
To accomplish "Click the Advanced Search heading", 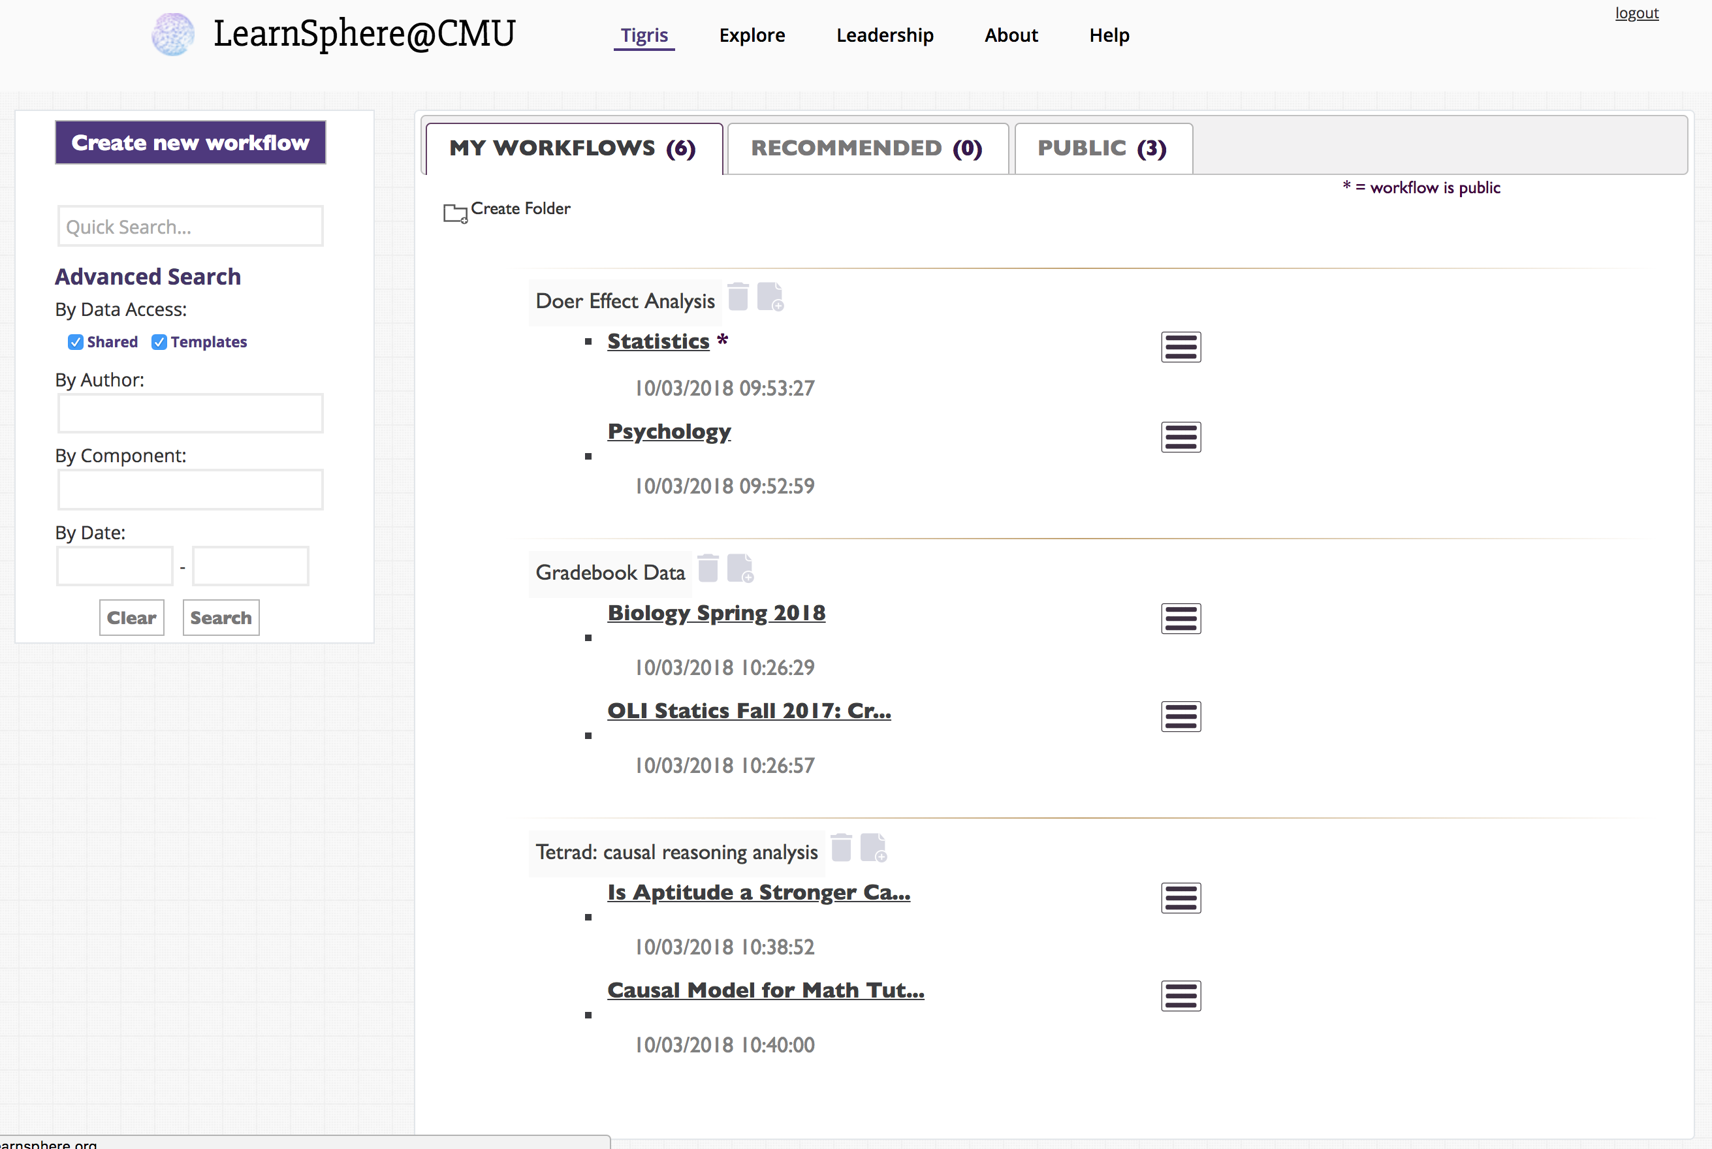I will tap(148, 276).
